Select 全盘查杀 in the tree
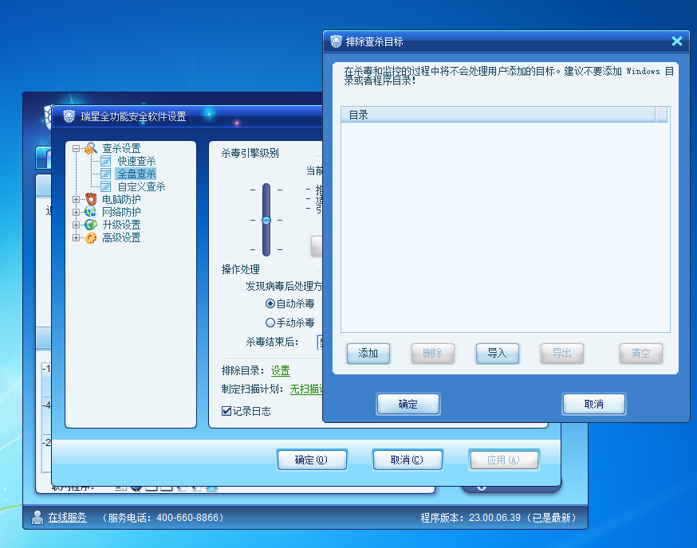The height and width of the screenshot is (548, 697). click(x=136, y=174)
